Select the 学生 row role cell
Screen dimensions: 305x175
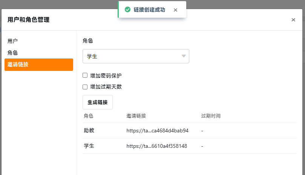[89, 146]
